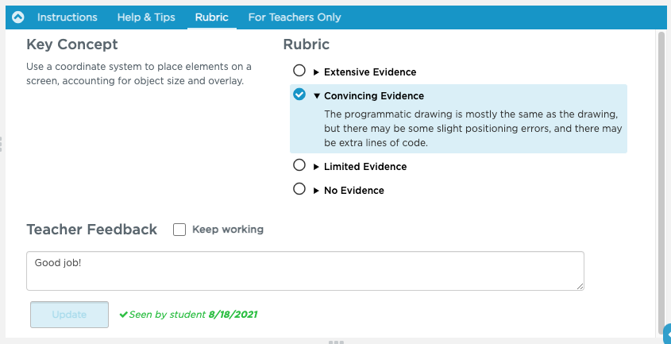Image resolution: width=671 pixels, height=344 pixels.
Task: Click the checked Convincing Evidence radio button
Action: coord(299,95)
